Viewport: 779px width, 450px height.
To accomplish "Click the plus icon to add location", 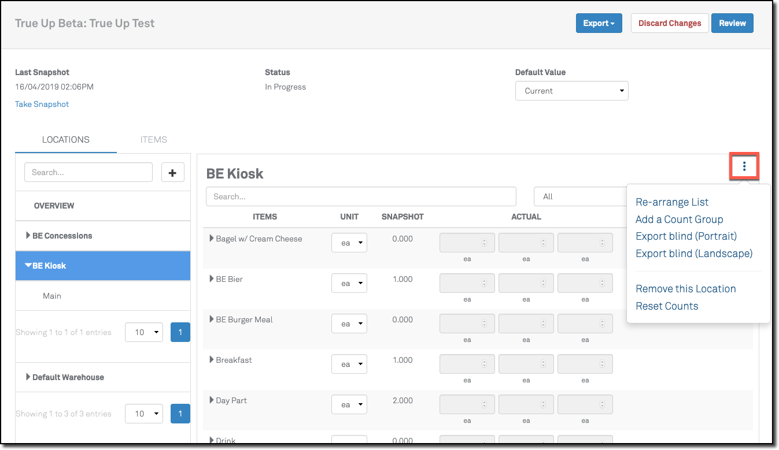I will (172, 173).
